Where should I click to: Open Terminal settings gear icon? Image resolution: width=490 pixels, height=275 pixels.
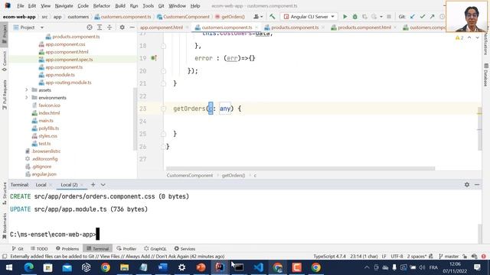pos(467,185)
